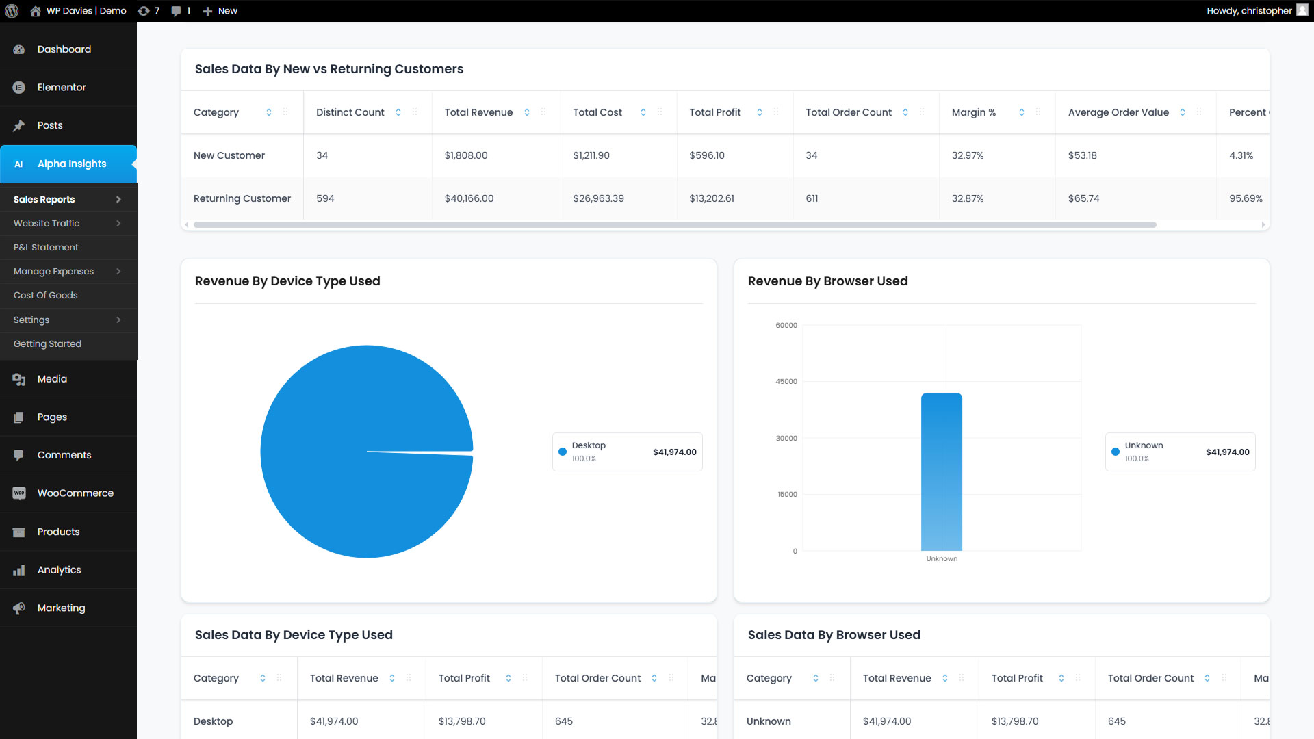Click the WordPress logo icon

click(12, 11)
